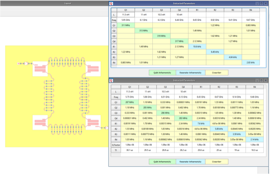Click the 311 MHz Q1 anharmonicity cell
The width and height of the screenshot is (270, 174).
point(126,25)
